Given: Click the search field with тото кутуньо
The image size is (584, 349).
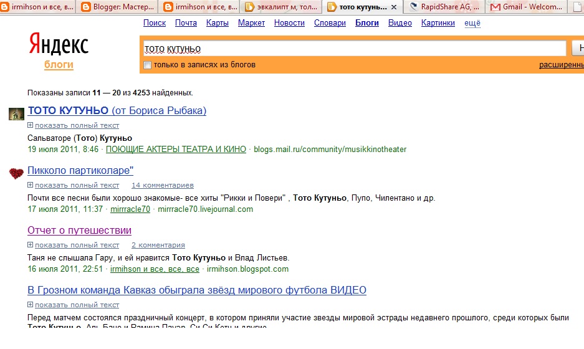Looking at the screenshot, I should (x=354, y=49).
